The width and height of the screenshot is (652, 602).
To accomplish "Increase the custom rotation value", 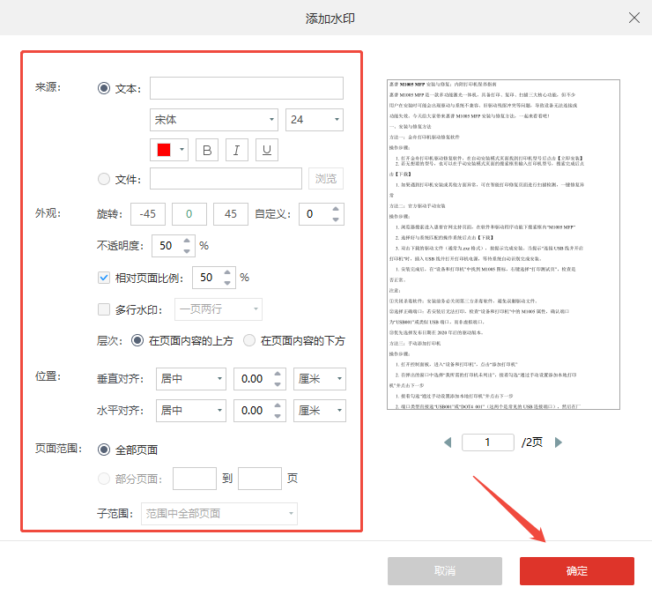I will [x=336, y=209].
